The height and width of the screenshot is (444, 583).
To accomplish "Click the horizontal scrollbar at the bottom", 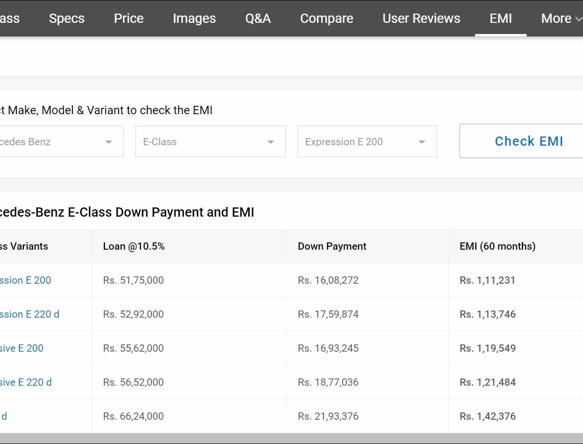I will [x=291, y=438].
